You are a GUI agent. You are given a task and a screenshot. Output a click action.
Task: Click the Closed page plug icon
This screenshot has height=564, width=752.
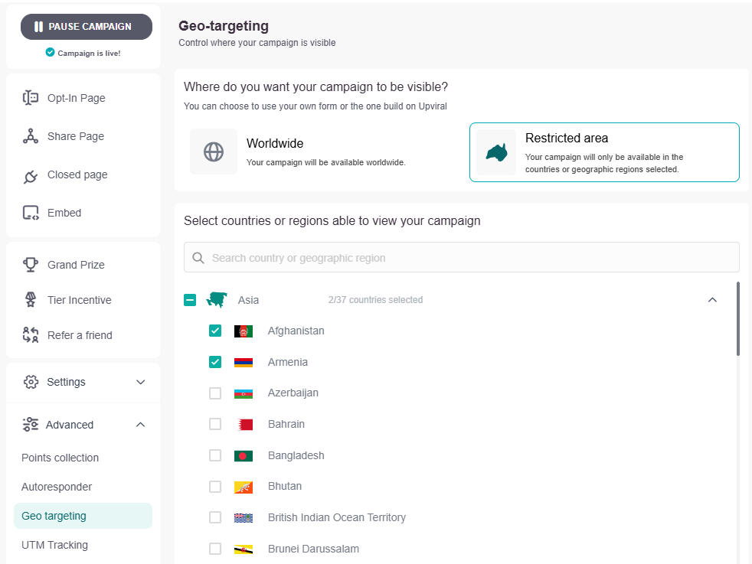31,176
